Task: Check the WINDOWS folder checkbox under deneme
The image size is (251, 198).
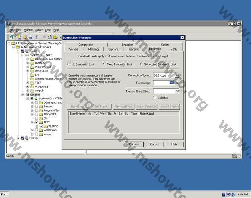Action: point(37,130)
